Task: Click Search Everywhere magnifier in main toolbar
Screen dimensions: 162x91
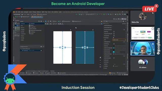Action: click(x=123, y=14)
